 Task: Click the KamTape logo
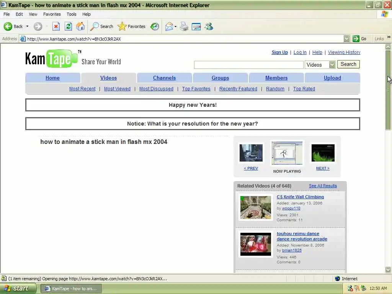[x=51, y=59]
